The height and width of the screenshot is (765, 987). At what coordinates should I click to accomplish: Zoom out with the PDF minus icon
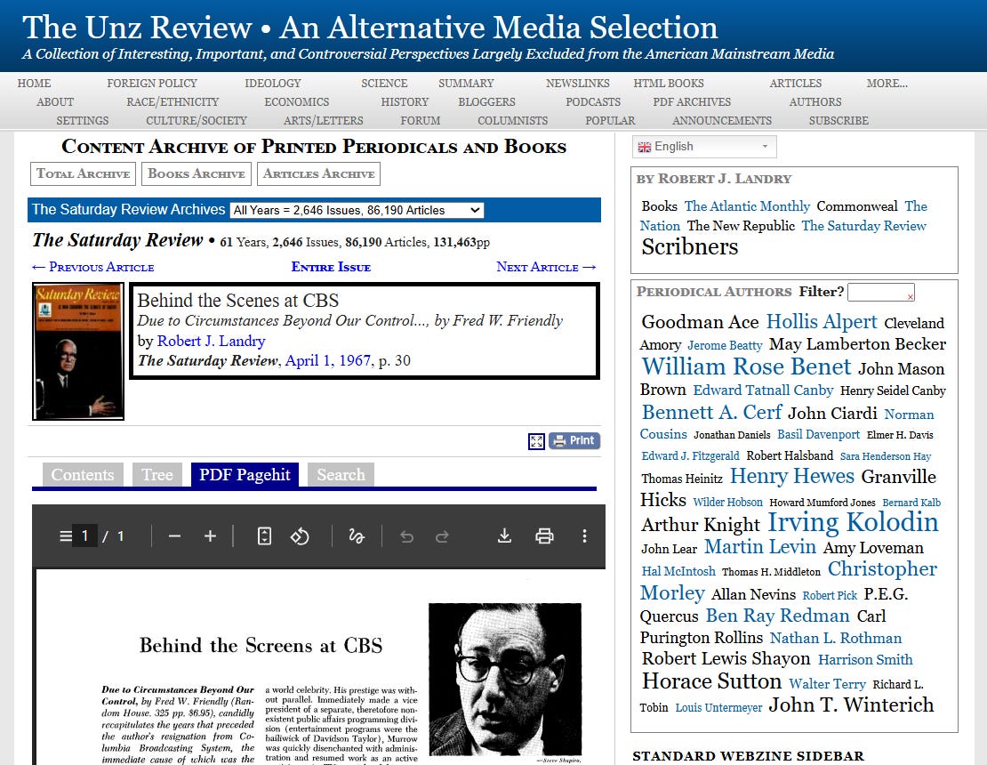point(174,536)
